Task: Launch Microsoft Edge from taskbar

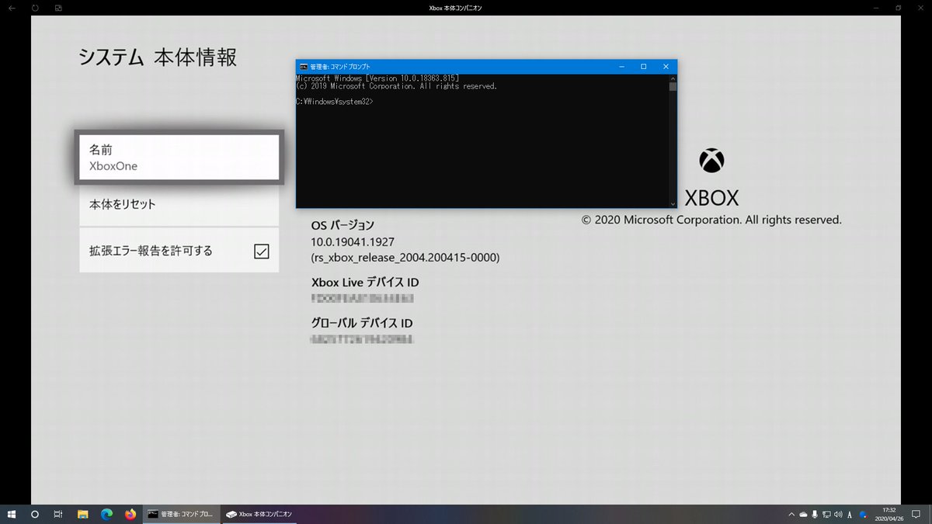Action: tap(106, 514)
